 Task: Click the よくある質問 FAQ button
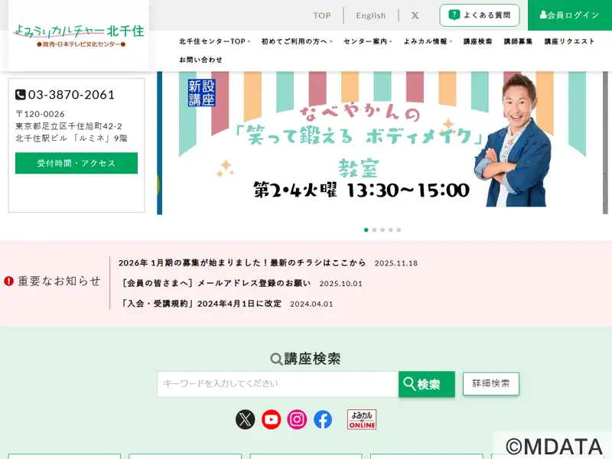click(x=480, y=15)
